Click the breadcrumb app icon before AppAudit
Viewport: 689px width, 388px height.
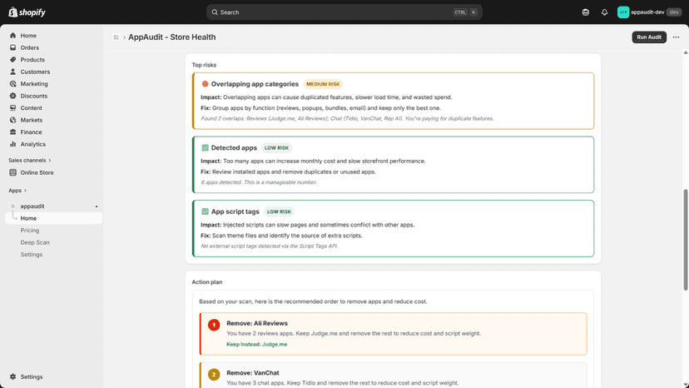click(x=116, y=37)
